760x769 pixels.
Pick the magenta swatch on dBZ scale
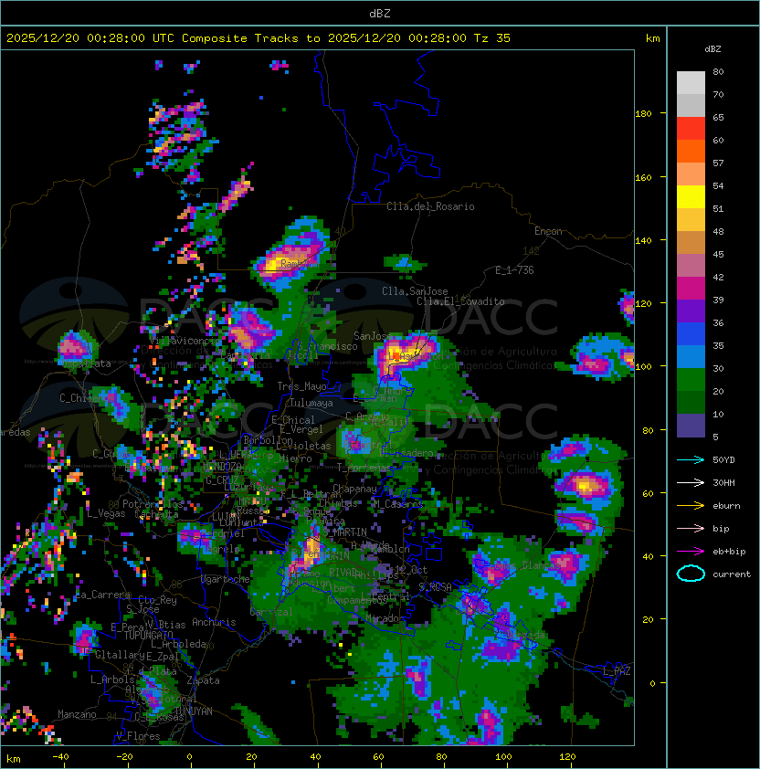[x=691, y=289]
